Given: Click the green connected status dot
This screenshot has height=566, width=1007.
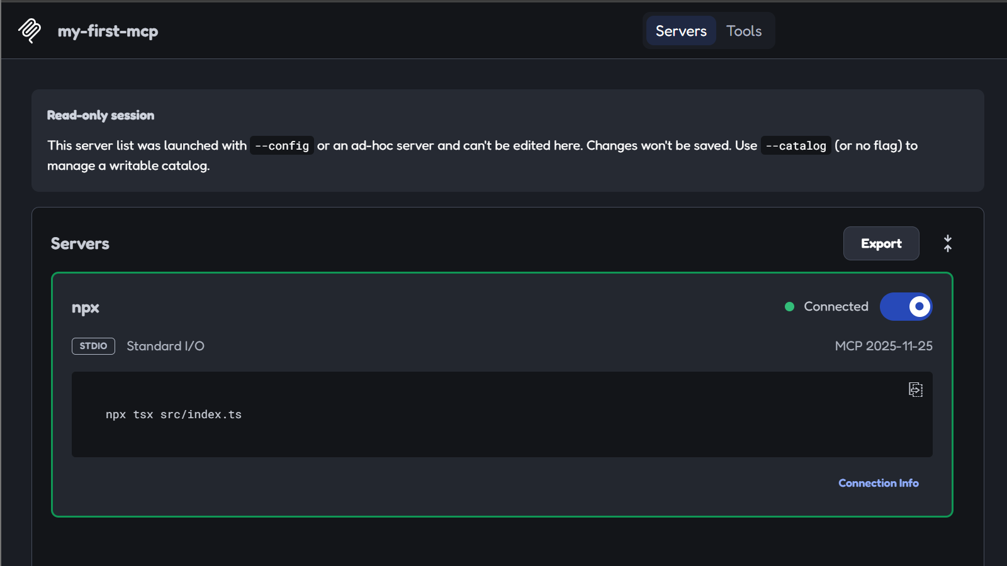Looking at the screenshot, I should (x=789, y=307).
